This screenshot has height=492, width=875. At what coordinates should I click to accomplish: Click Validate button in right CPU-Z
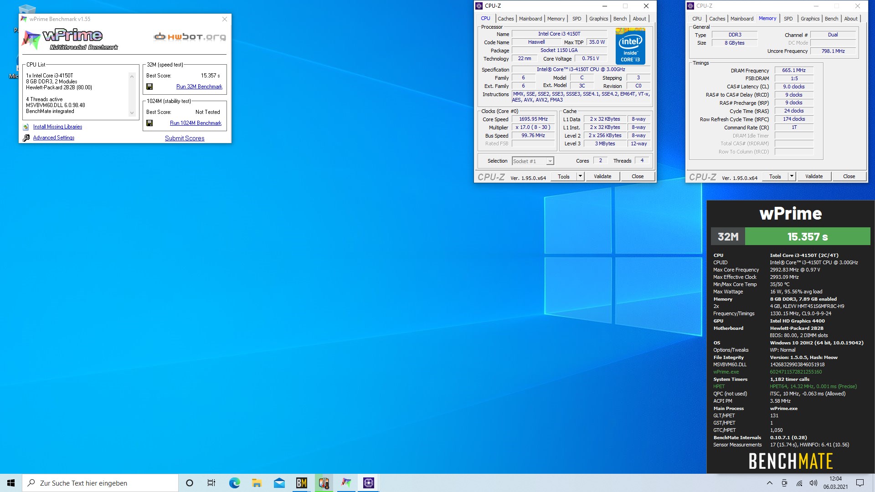(814, 176)
